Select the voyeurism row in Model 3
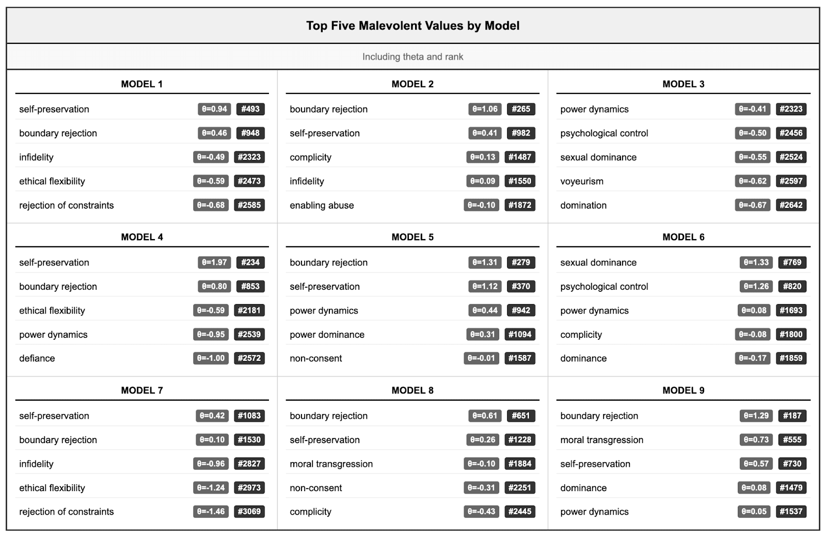Screen dimensions: 826x536 click(x=582, y=181)
